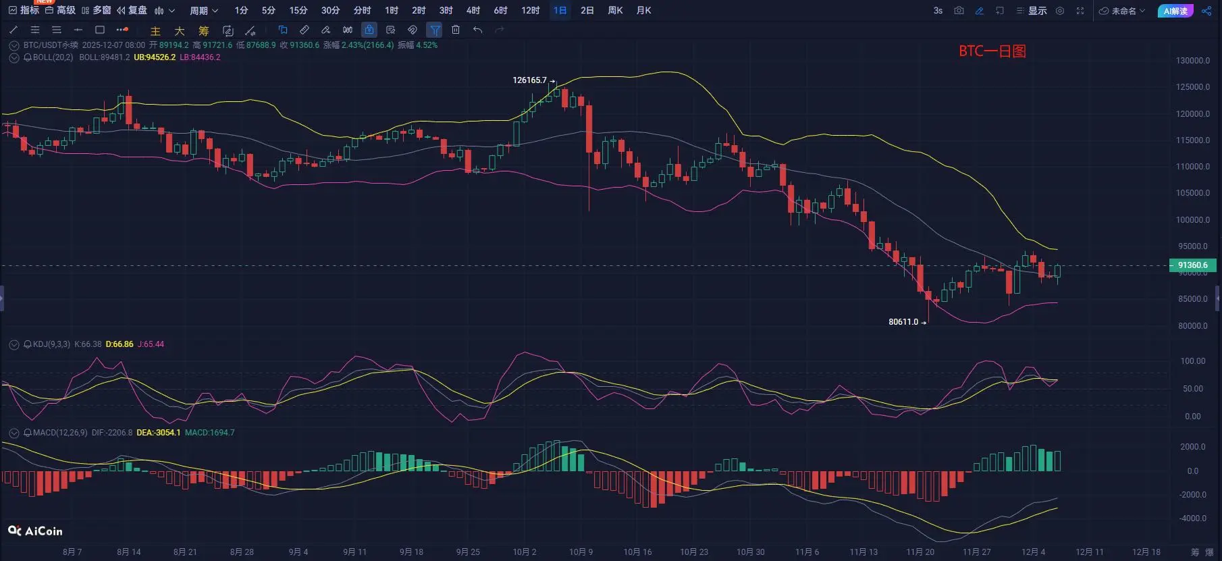Open the 高级 advanced menu
This screenshot has height=561, width=1222.
60,10
